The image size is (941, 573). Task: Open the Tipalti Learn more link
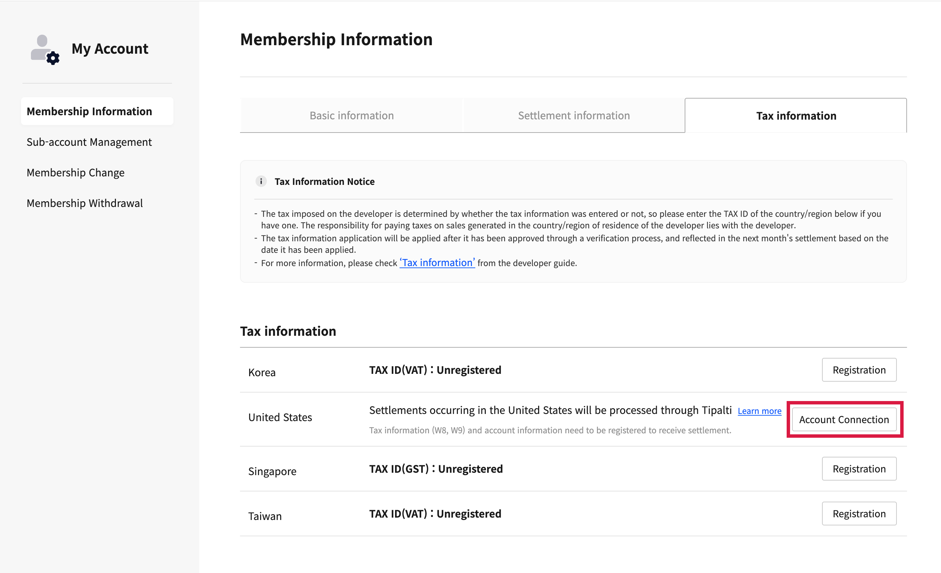click(x=759, y=411)
